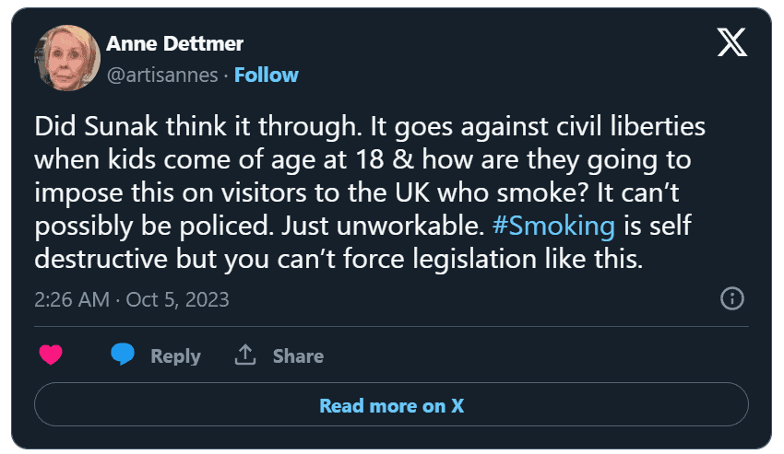Click the share upload arrow icon
Screen dimensions: 784x454
coord(245,355)
